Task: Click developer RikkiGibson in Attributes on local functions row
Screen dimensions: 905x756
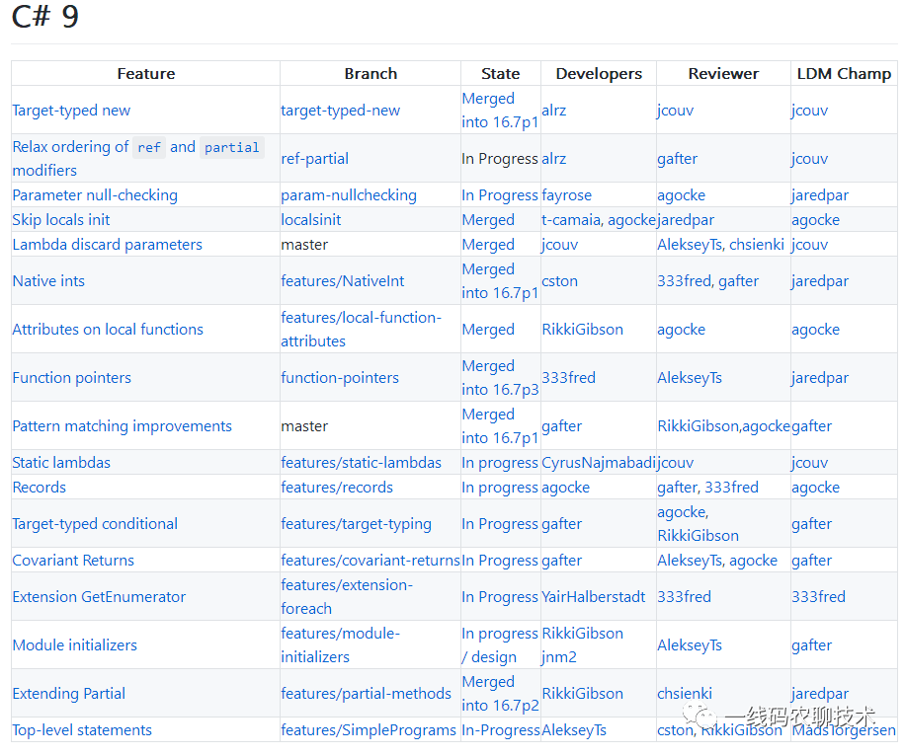Action: coord(582,330)
